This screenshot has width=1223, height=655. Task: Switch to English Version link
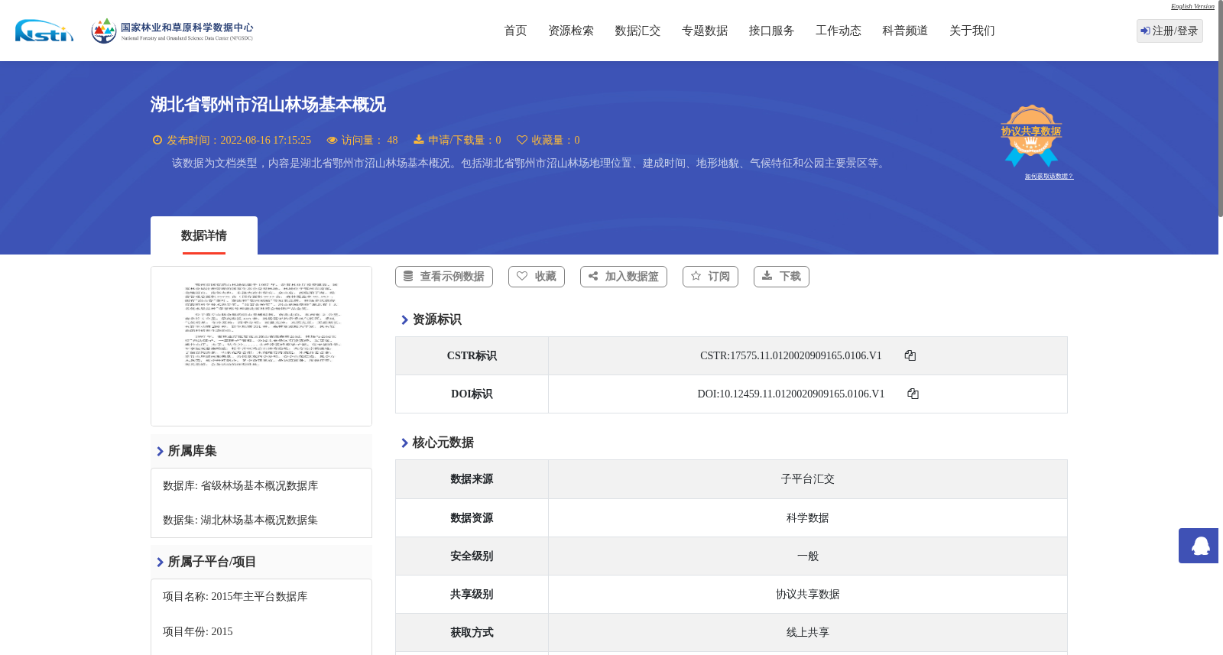[x=1192, y=6]
